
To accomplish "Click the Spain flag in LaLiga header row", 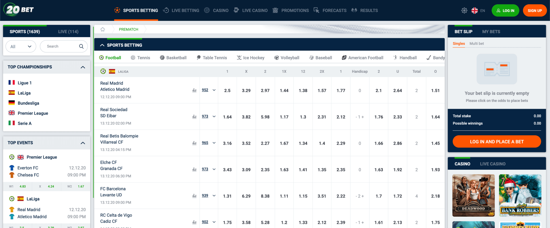I will 112,71.
